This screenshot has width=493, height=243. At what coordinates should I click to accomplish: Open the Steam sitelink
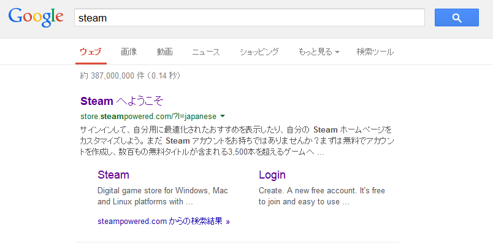pos(113,175)
